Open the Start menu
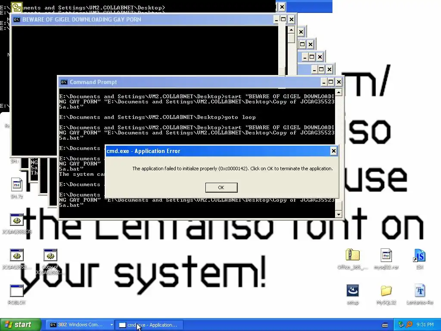This screenshot has height=331, width=441. [20, 325]
